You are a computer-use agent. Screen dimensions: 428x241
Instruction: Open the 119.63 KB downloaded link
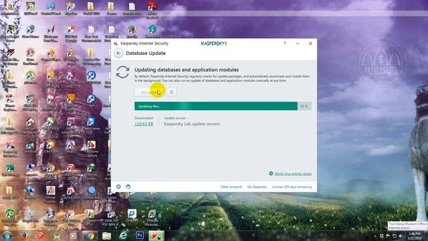[x=144, y=124]
